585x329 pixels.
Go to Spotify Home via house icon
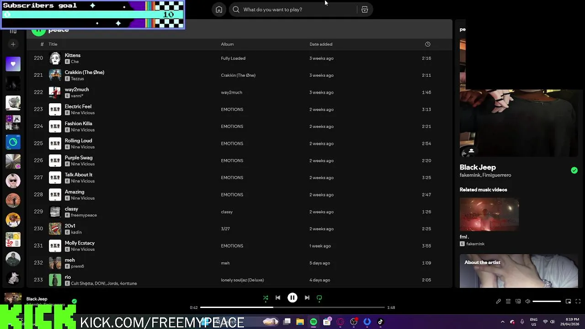pyautogui.click(x=219, y=10)
